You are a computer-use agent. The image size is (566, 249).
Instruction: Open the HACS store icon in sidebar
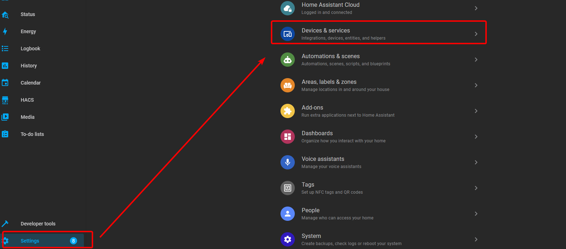click(x=5, y=100)
